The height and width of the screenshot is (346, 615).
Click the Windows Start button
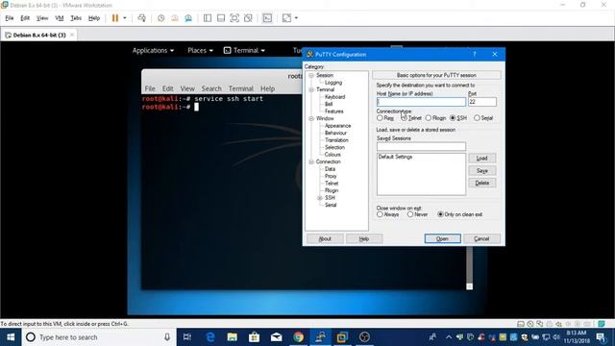point(11,337)
